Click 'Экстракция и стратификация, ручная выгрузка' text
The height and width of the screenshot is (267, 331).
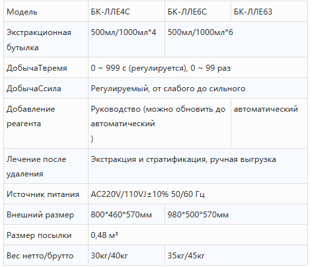[183, 159]
